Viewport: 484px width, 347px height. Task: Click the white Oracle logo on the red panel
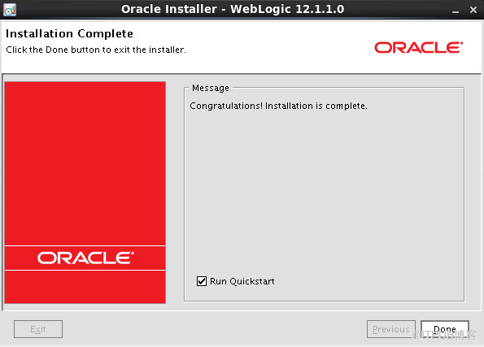tap(85, 258)
